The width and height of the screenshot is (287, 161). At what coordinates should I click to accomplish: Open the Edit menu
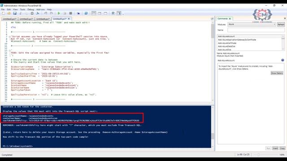[x=9, y=9]
